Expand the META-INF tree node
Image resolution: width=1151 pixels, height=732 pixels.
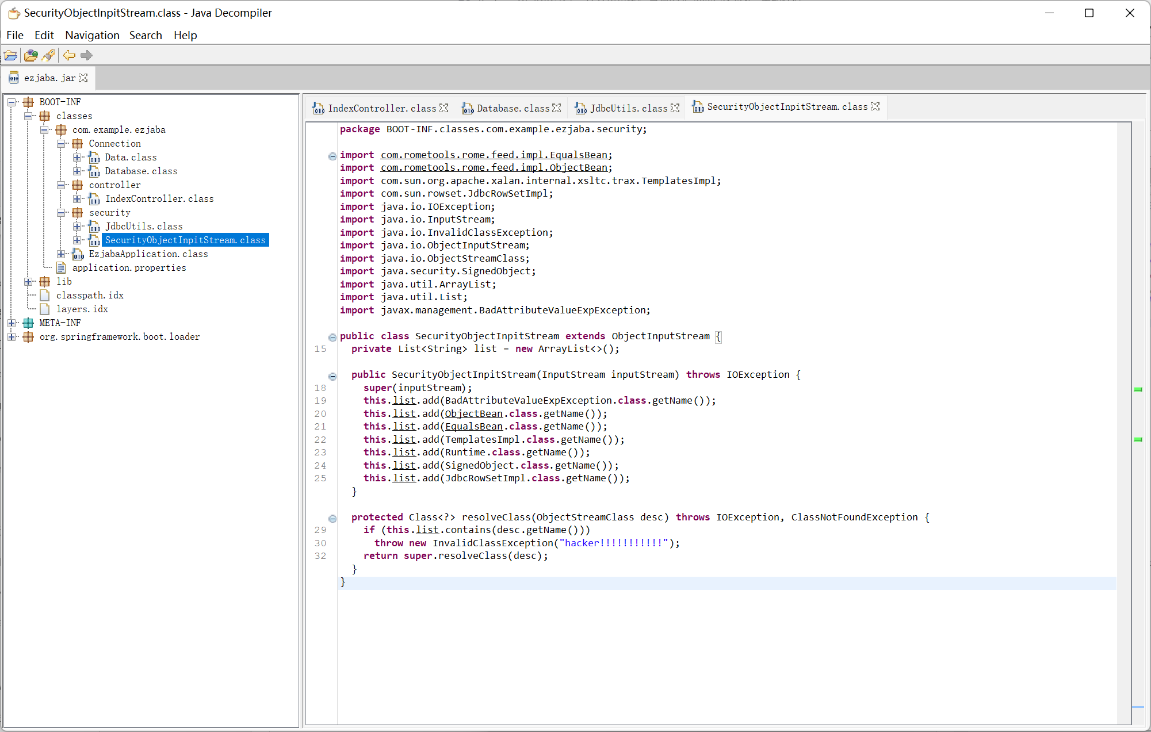pyautogui.click(x=12, y=323)
